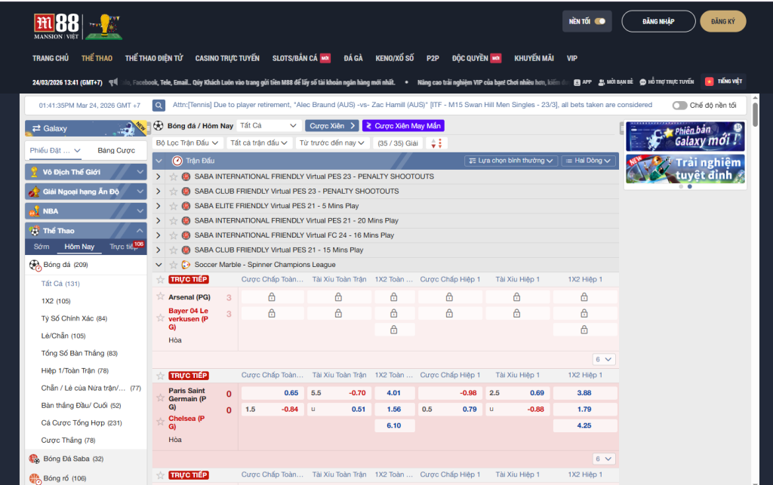This screenshot has width=773, height=485.
Task: Open the ĐÁ GÀ menu
Action: tap(353, 58)
